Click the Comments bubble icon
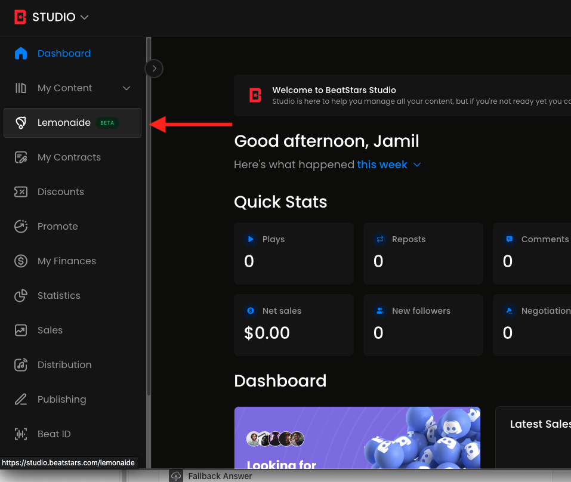The height and width of the screenshot is (482, 571). [509, 239]
